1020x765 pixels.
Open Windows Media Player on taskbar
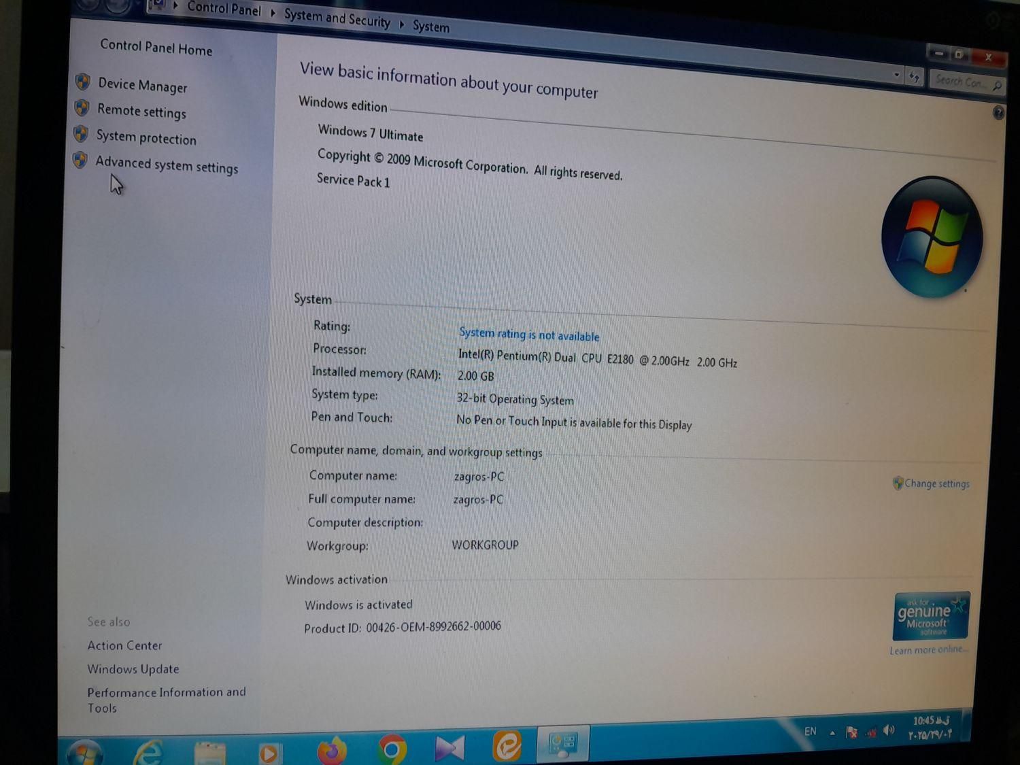(x=269, y=753)
